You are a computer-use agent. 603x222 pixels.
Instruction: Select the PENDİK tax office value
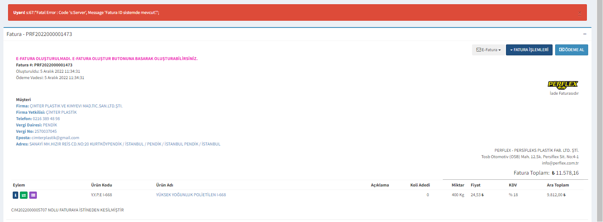click(x=50, y=125)
